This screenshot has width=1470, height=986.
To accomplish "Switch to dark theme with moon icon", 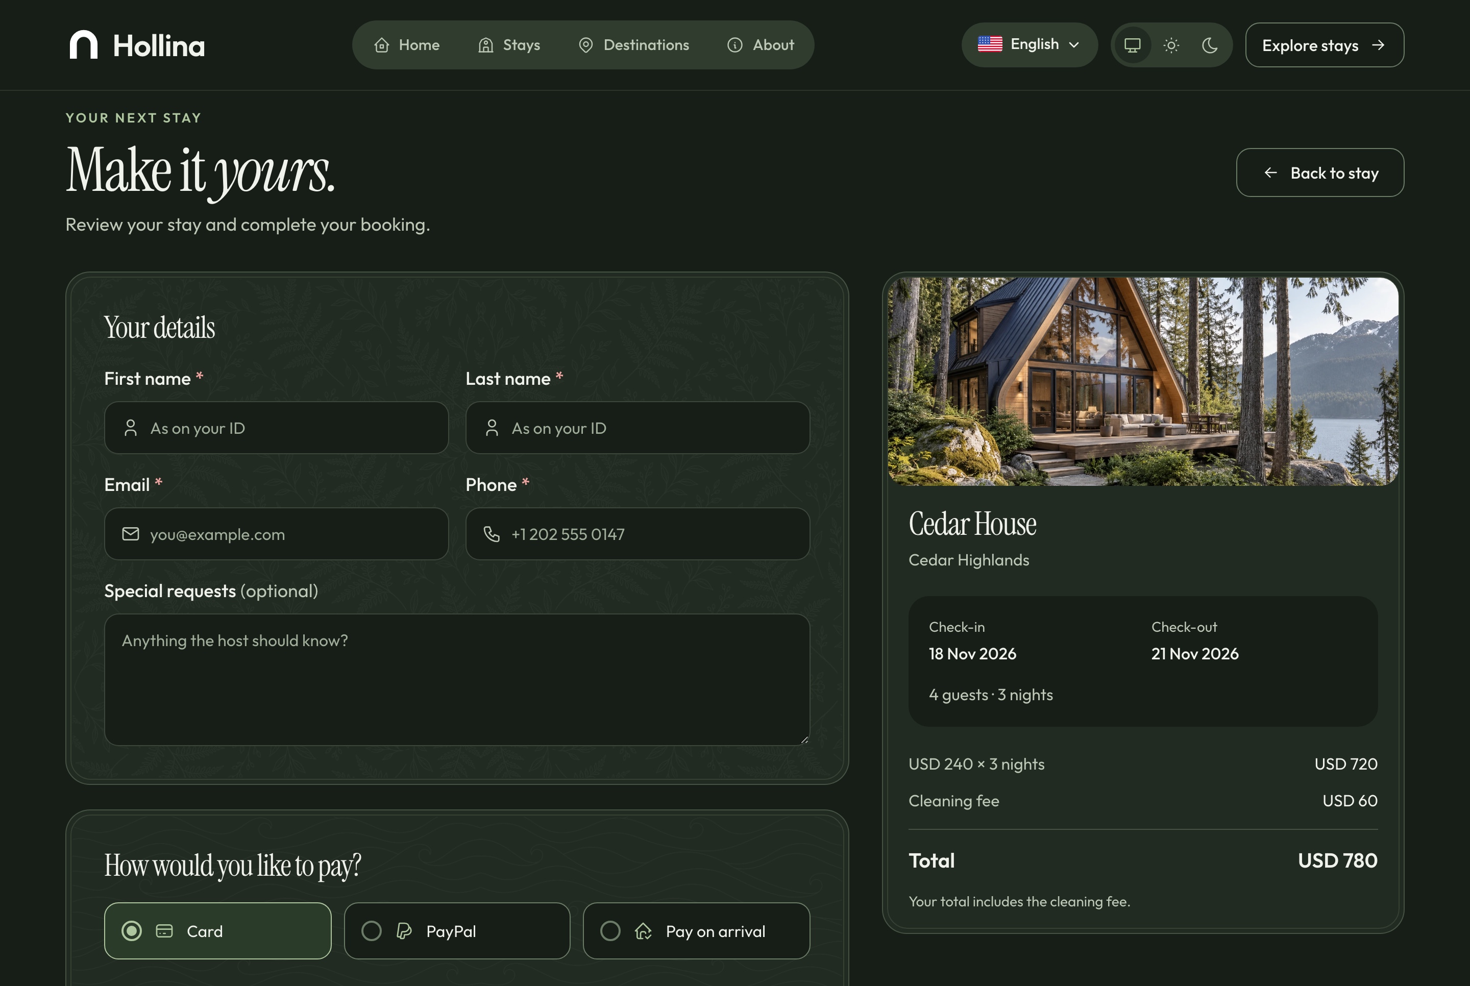I will coord(1210,45).
